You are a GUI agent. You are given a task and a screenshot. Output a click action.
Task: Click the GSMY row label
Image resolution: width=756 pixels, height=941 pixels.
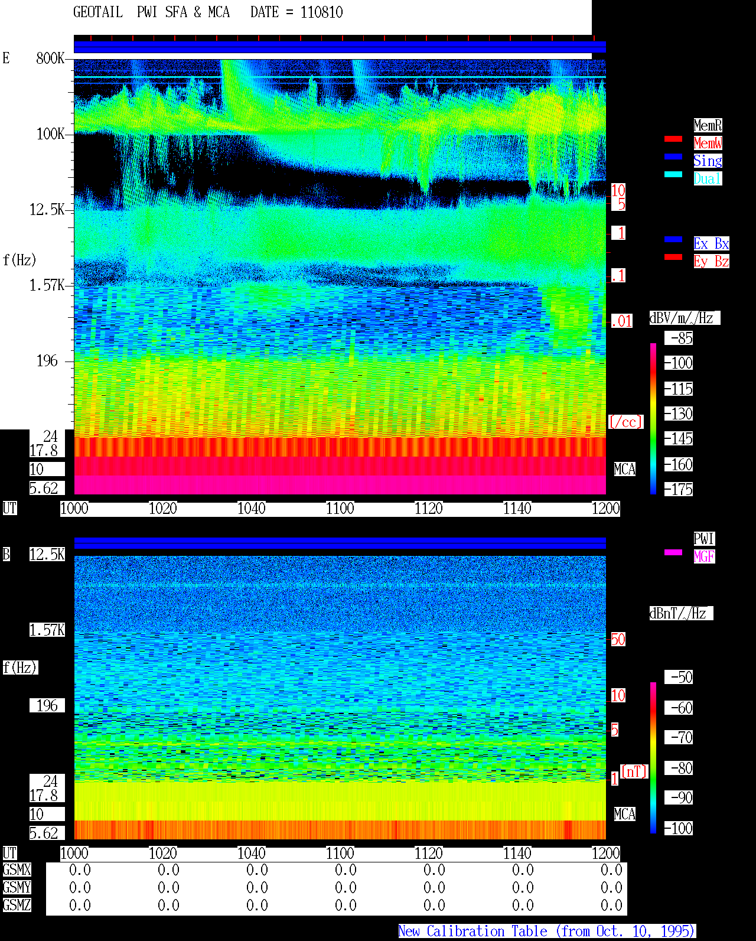(17, 887)
